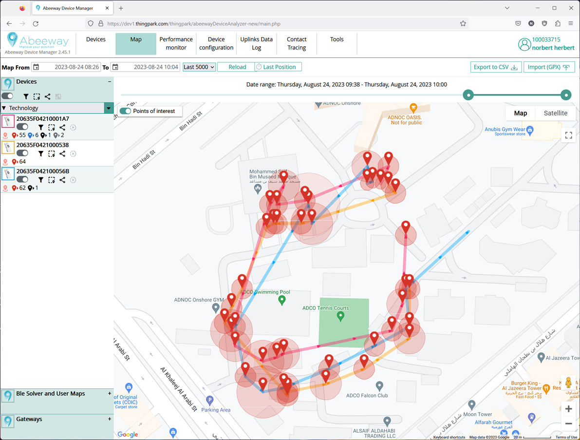580x440 pixels.
Task: Zoom out on the map
Action: click(x=568, y=424)
